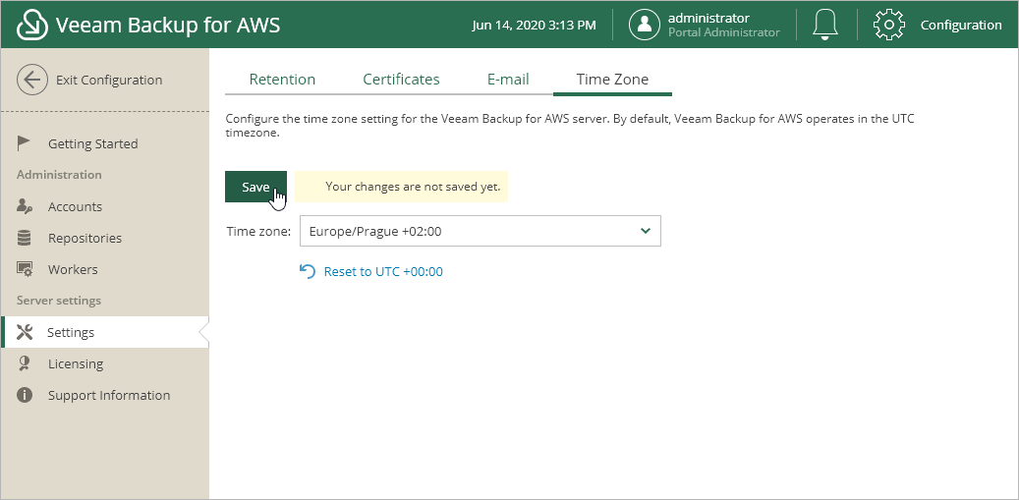Click the Configuration gear icon
Screen dimensions: 1019x500
(888, 25)
